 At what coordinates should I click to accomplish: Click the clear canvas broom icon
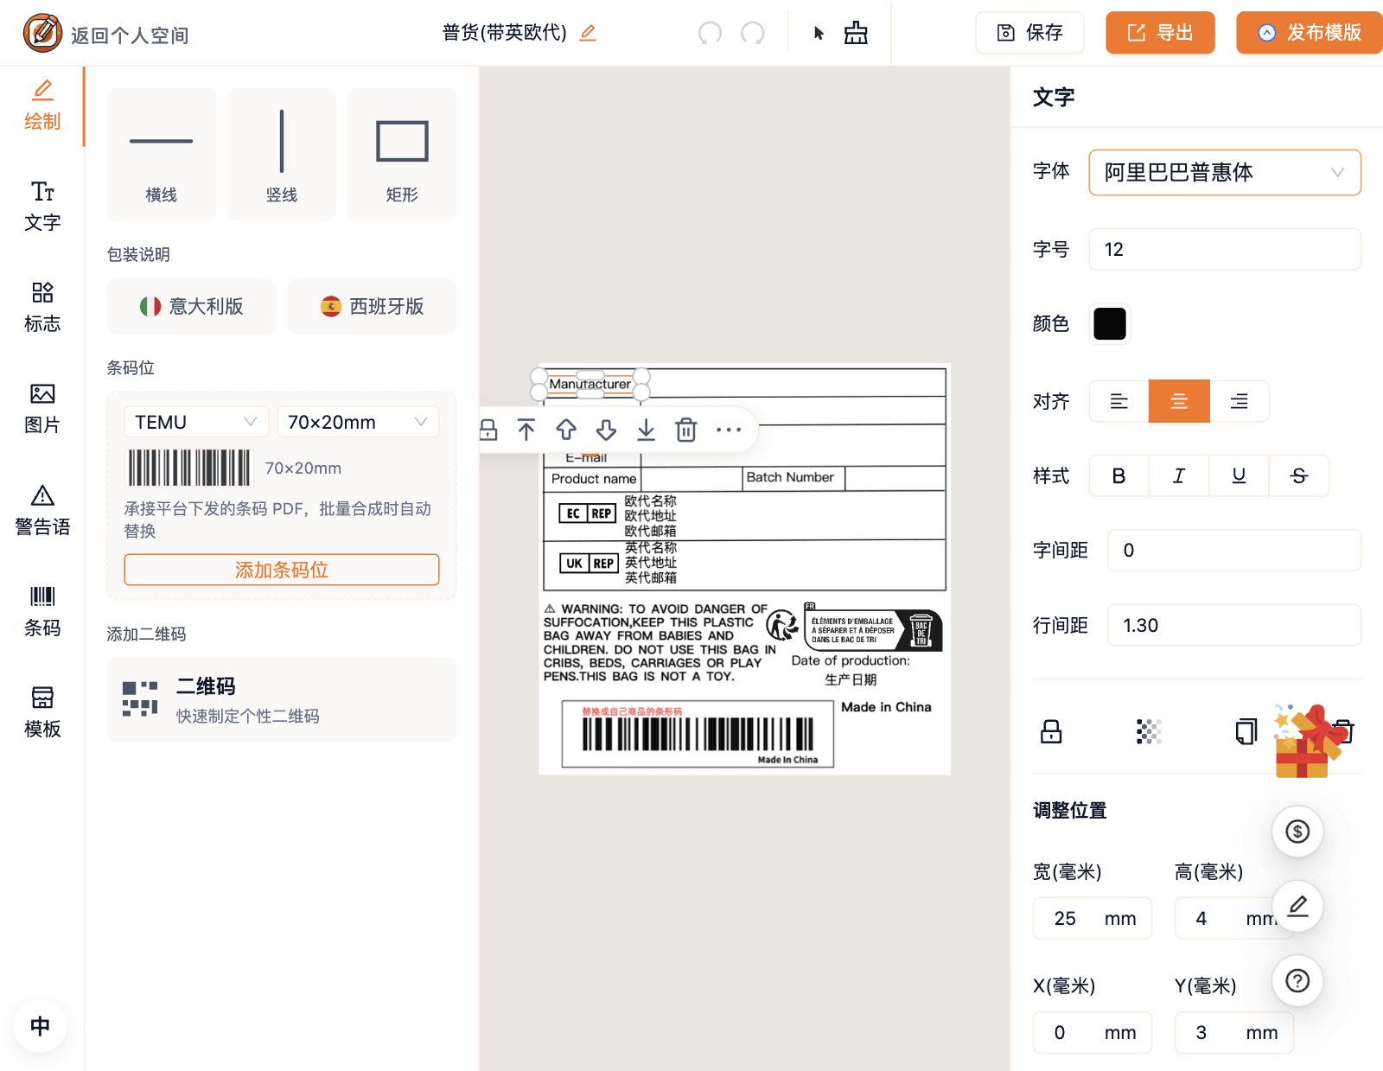click(856, 33)
